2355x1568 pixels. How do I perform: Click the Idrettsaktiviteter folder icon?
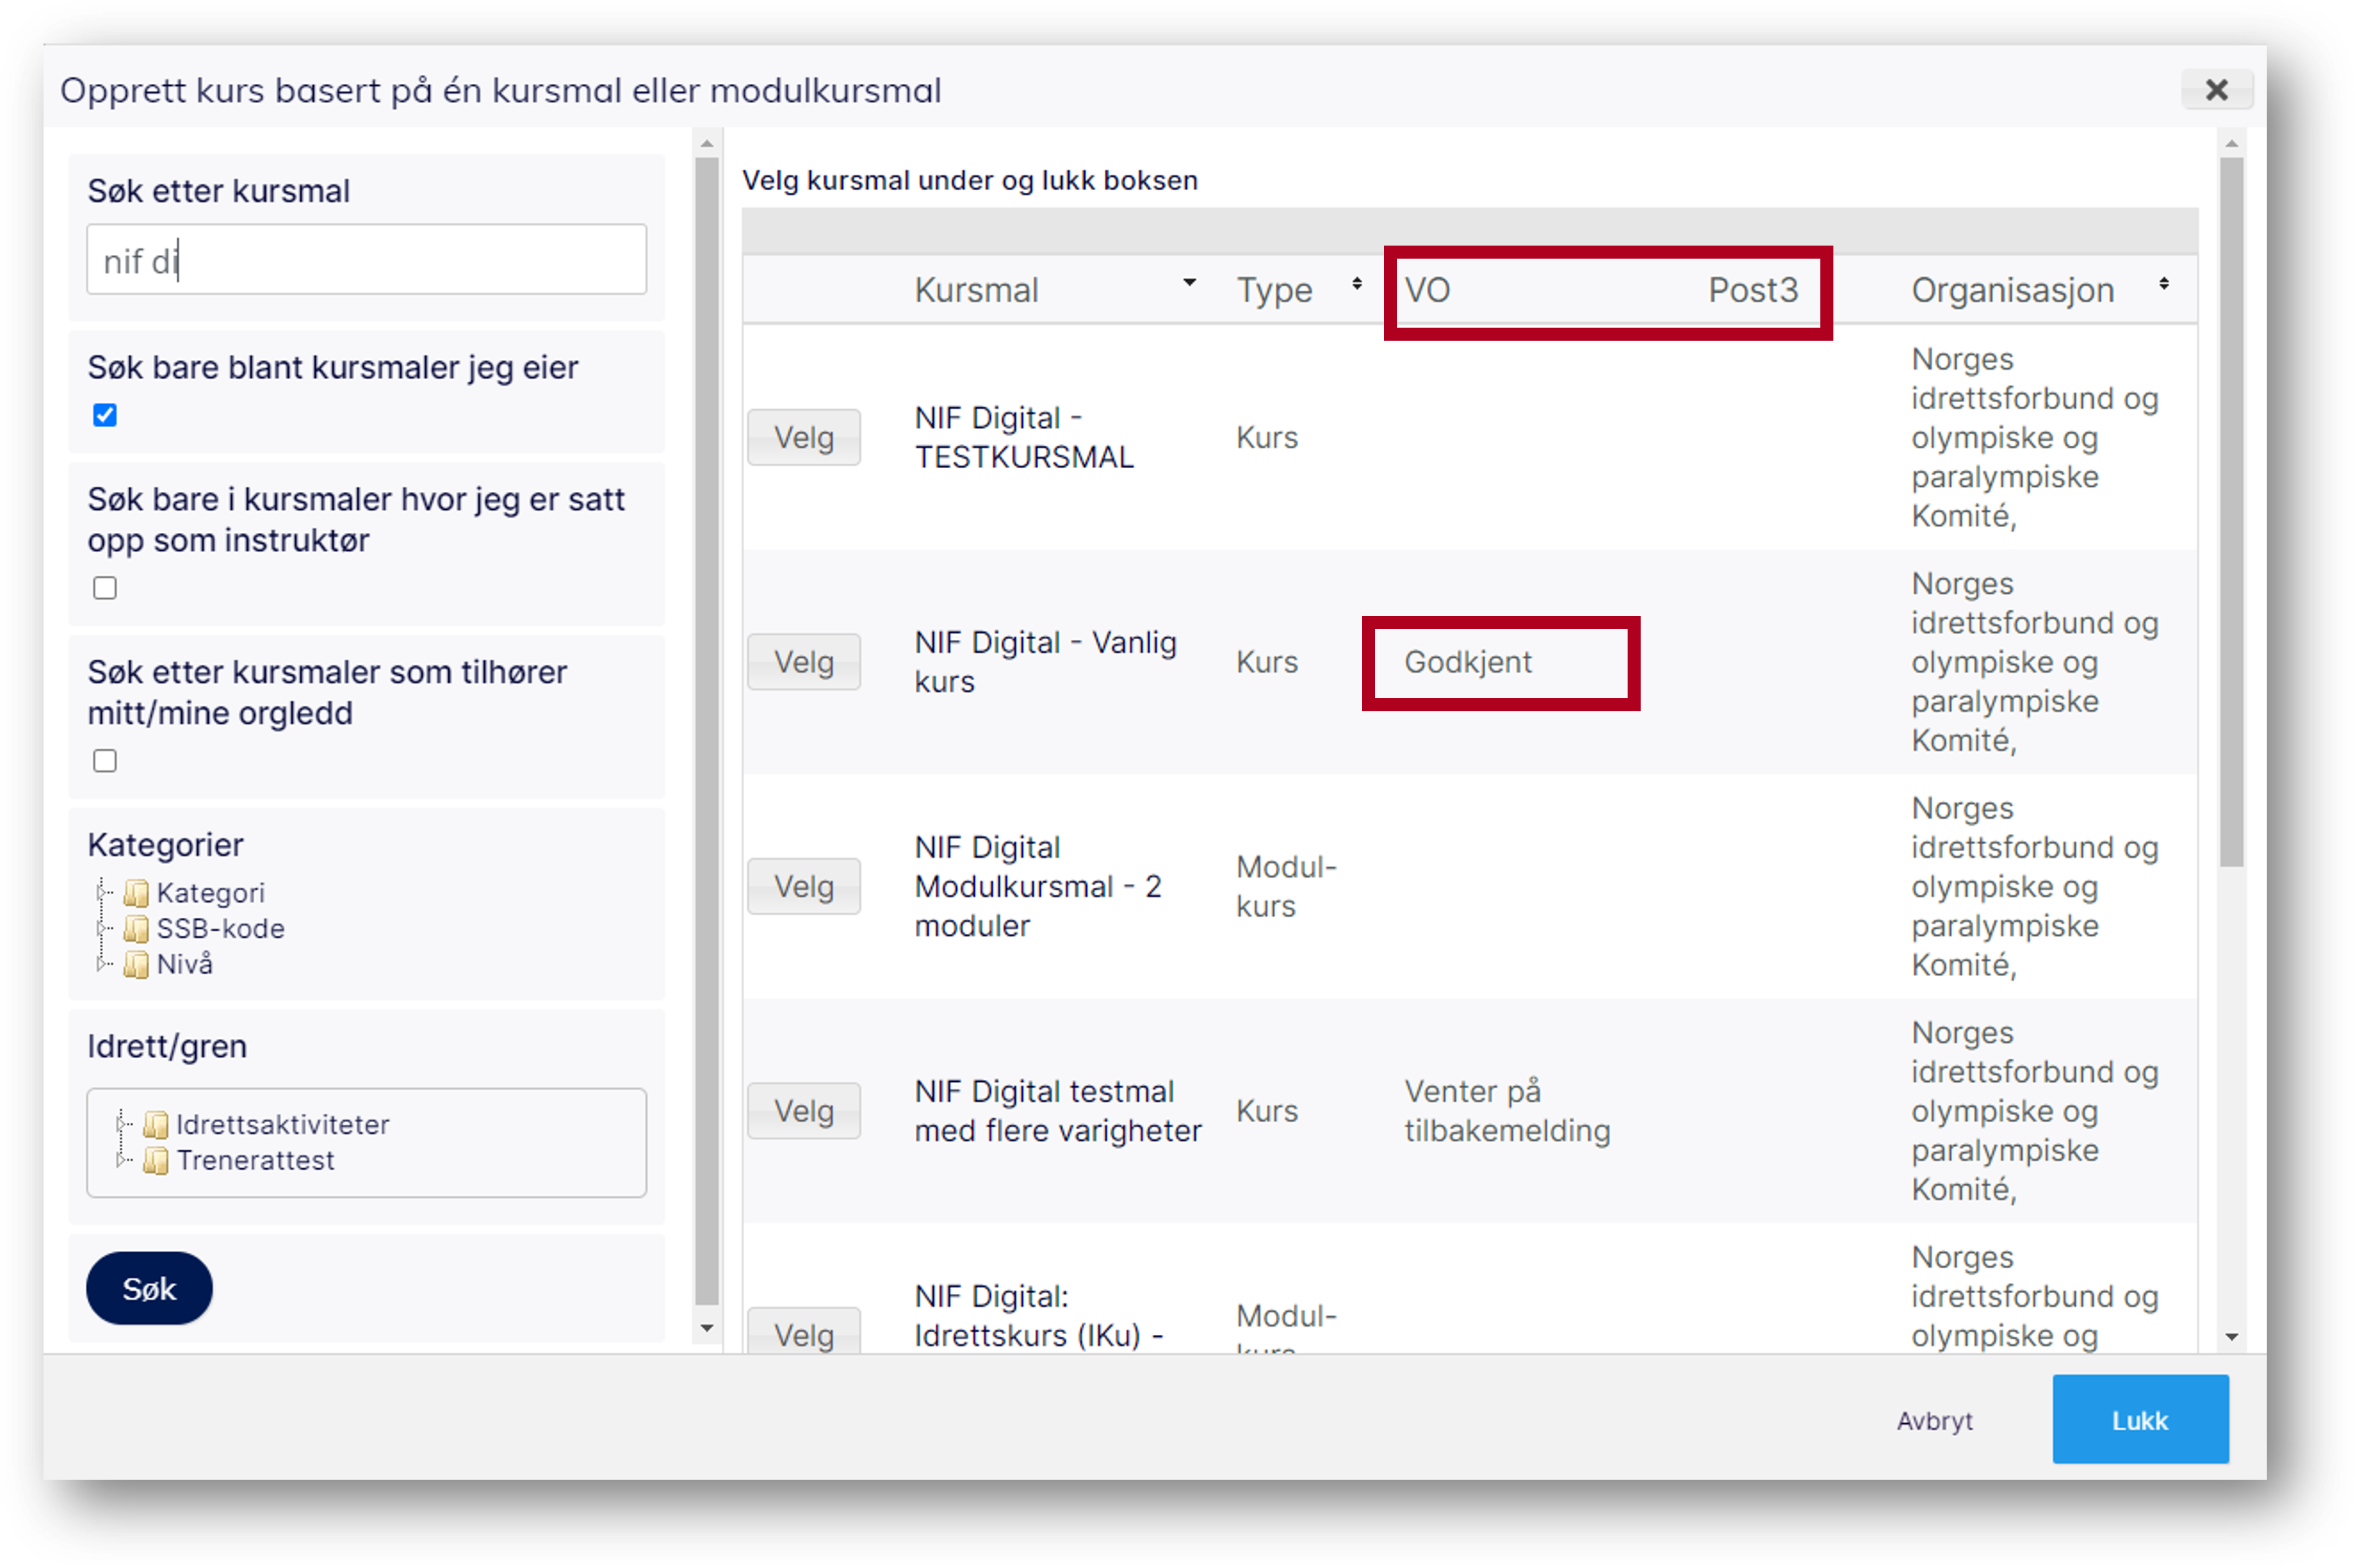(x=156, y=1125)
